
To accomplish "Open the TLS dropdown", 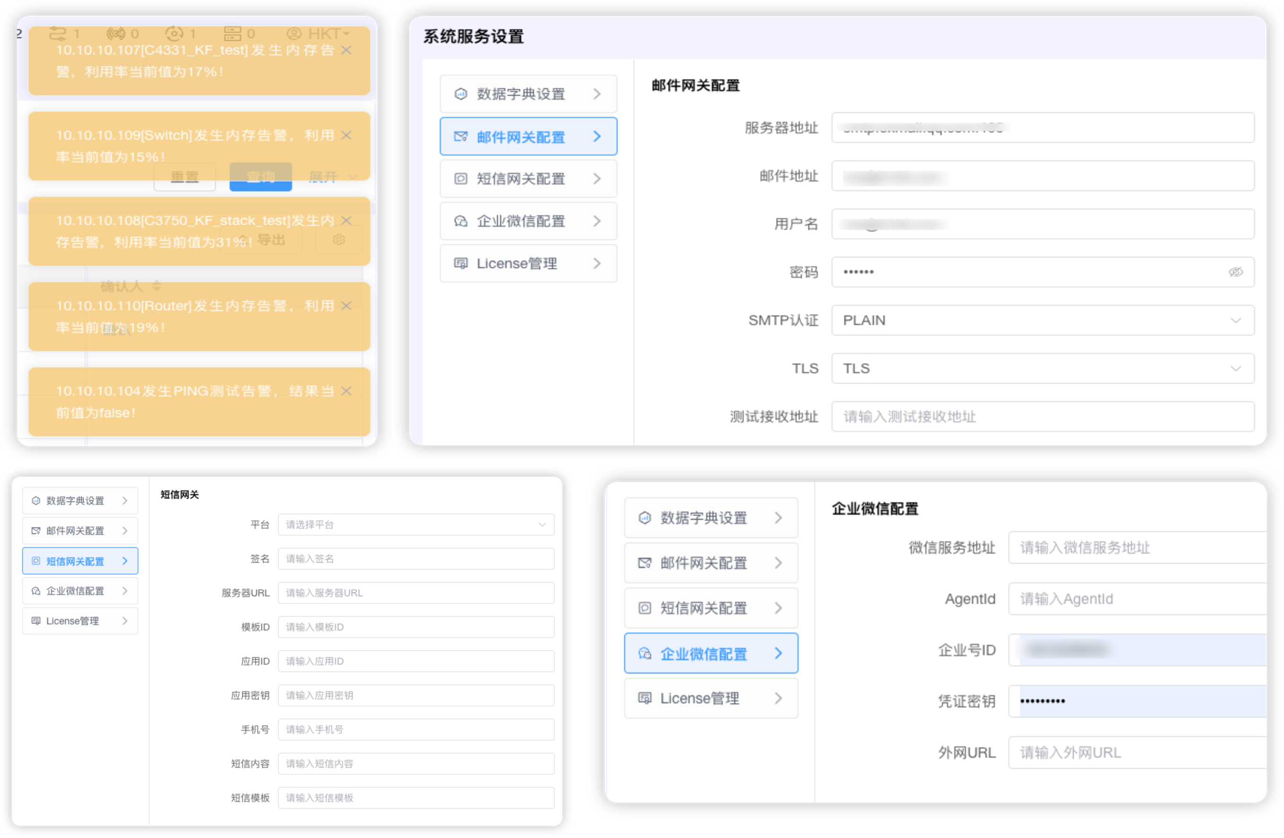I will point(1043,369).
